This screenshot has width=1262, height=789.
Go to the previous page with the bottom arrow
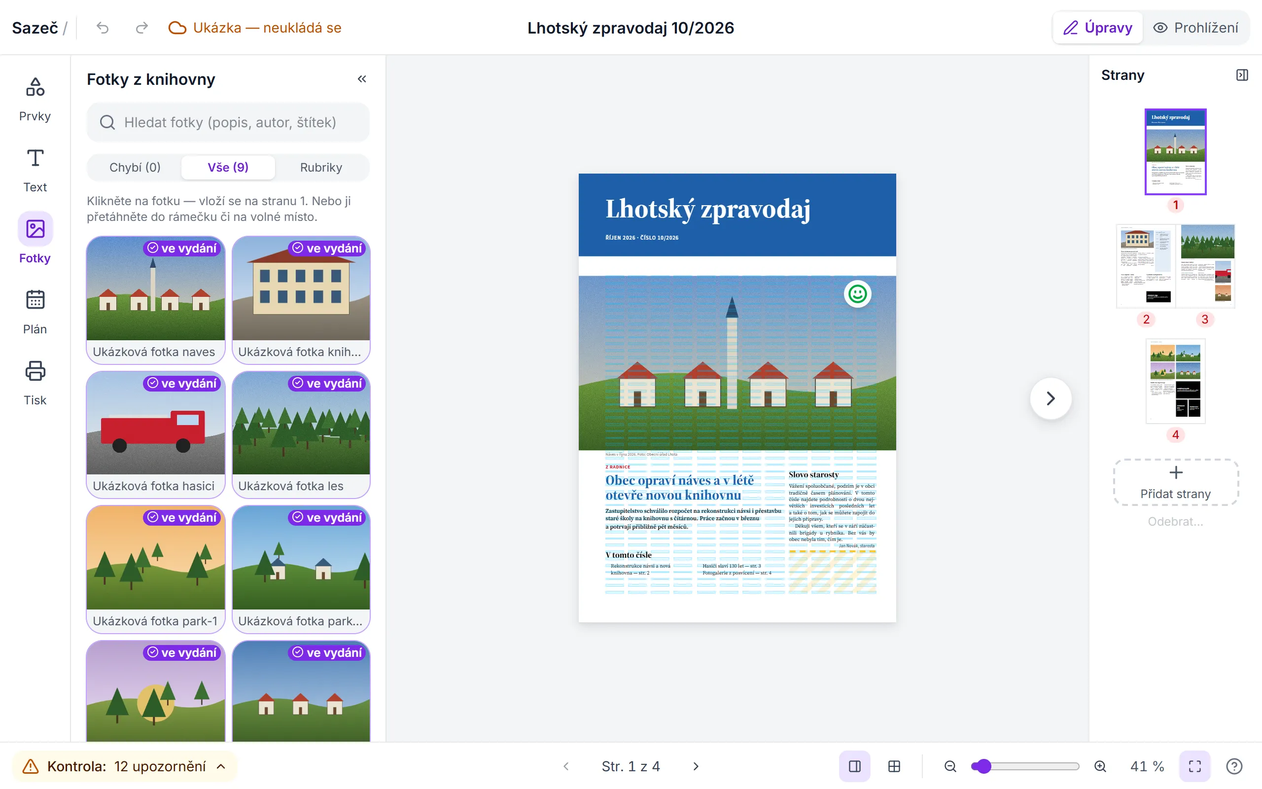[566, 766]
